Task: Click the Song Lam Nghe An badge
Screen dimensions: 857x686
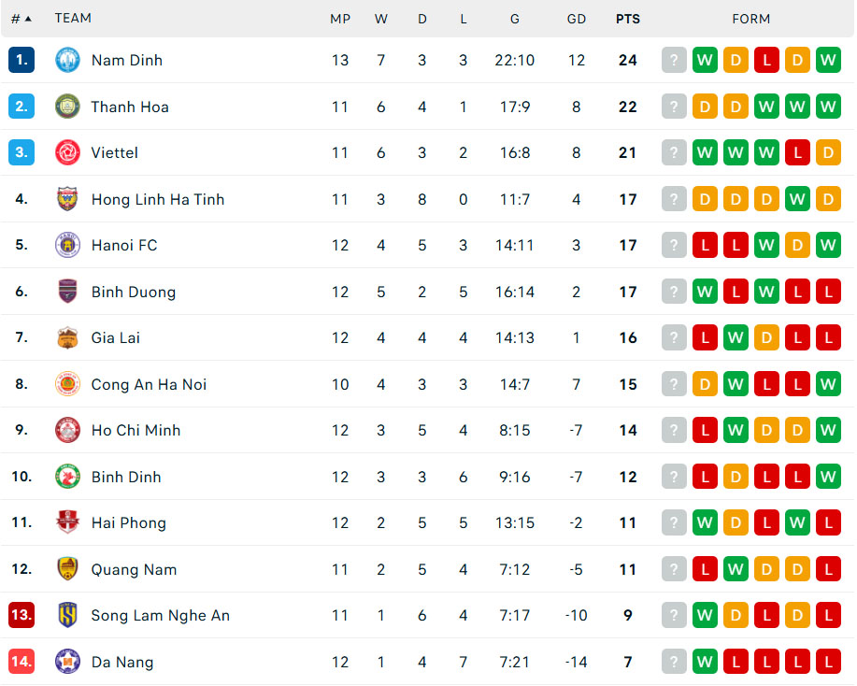Action: [65, 615]
